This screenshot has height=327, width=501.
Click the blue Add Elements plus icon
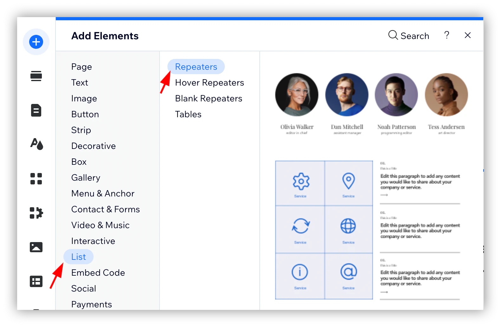[36, 42]
